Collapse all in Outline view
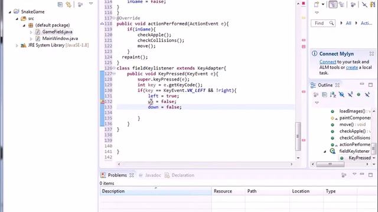 (x=324, y=95)
